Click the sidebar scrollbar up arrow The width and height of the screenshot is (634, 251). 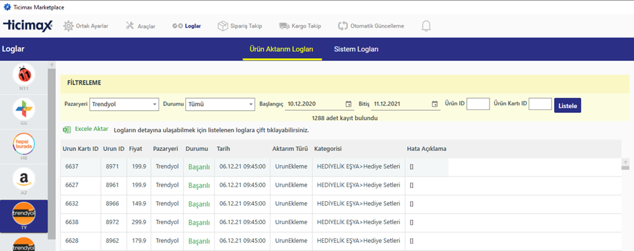pyautogui.click(x=52, y=64)
